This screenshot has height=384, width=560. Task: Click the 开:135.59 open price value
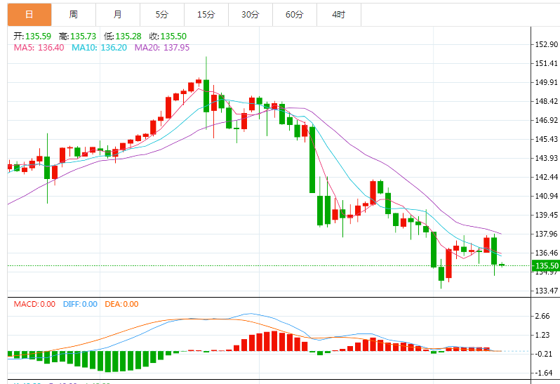tap(32, 36)
